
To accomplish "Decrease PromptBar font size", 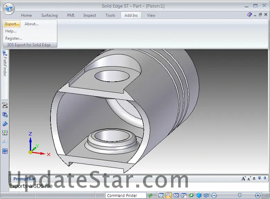I will 249,179.
